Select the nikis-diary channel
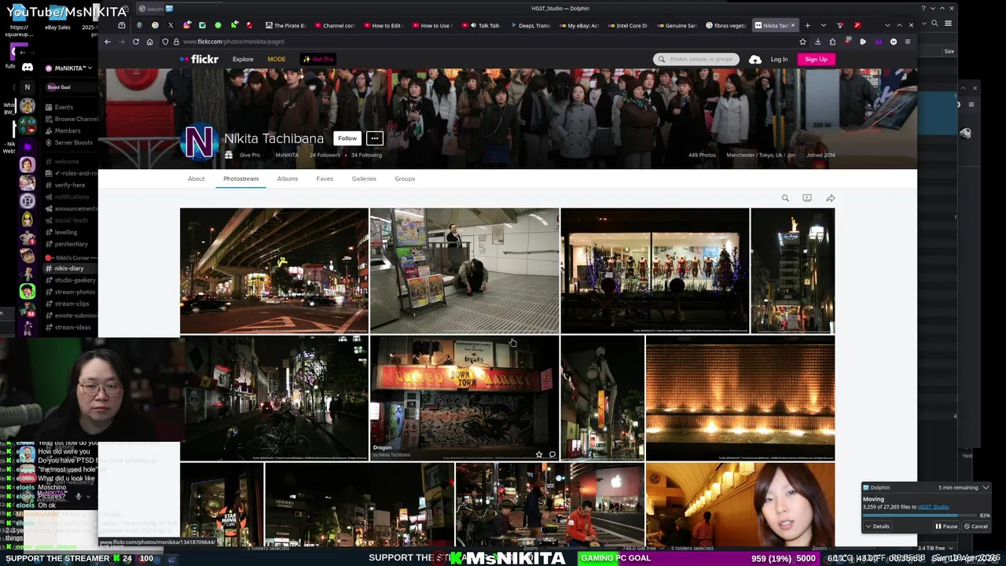1006x566 pixels. pos(69,268)
